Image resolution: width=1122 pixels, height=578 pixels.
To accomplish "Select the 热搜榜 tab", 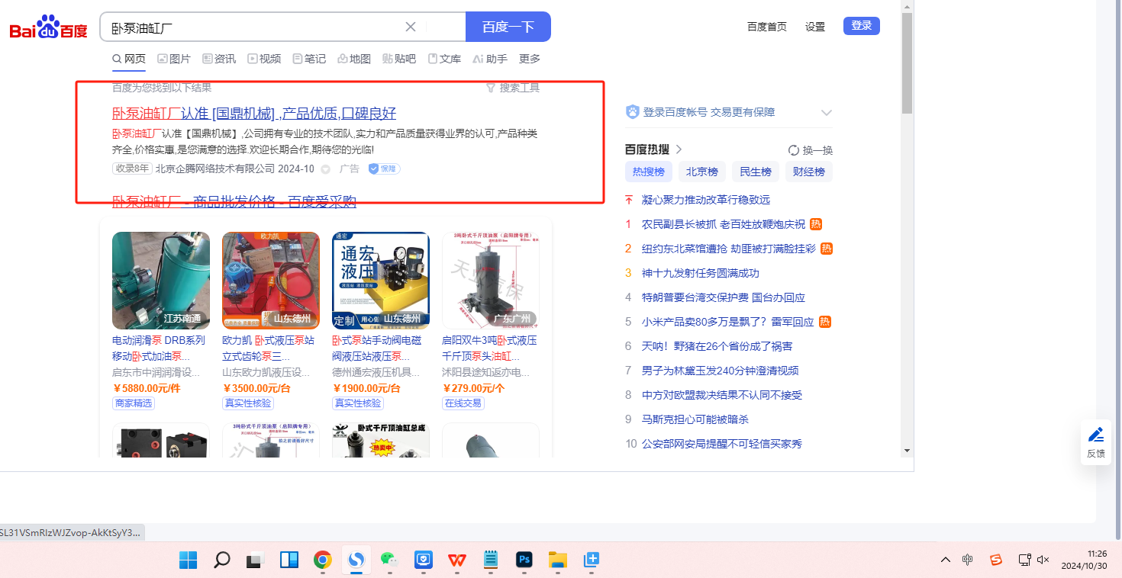I will point(648,172).
